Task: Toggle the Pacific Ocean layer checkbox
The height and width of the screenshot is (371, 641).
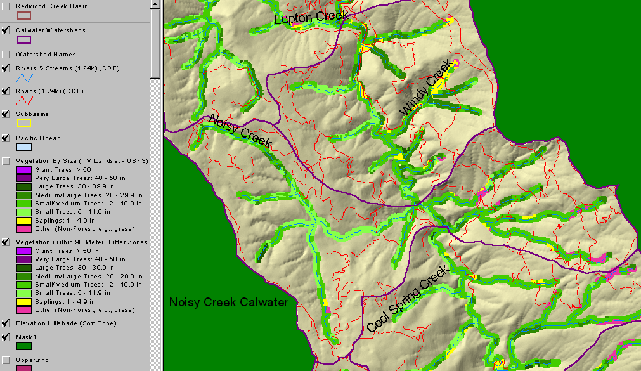Action: pyautogui.click(x=6, y=138)
